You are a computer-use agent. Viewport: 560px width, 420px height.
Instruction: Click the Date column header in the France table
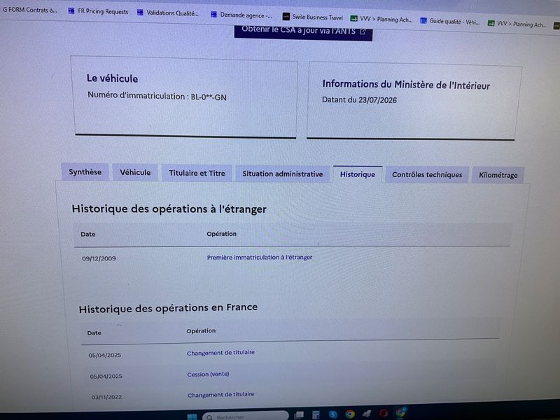(94, 333)
